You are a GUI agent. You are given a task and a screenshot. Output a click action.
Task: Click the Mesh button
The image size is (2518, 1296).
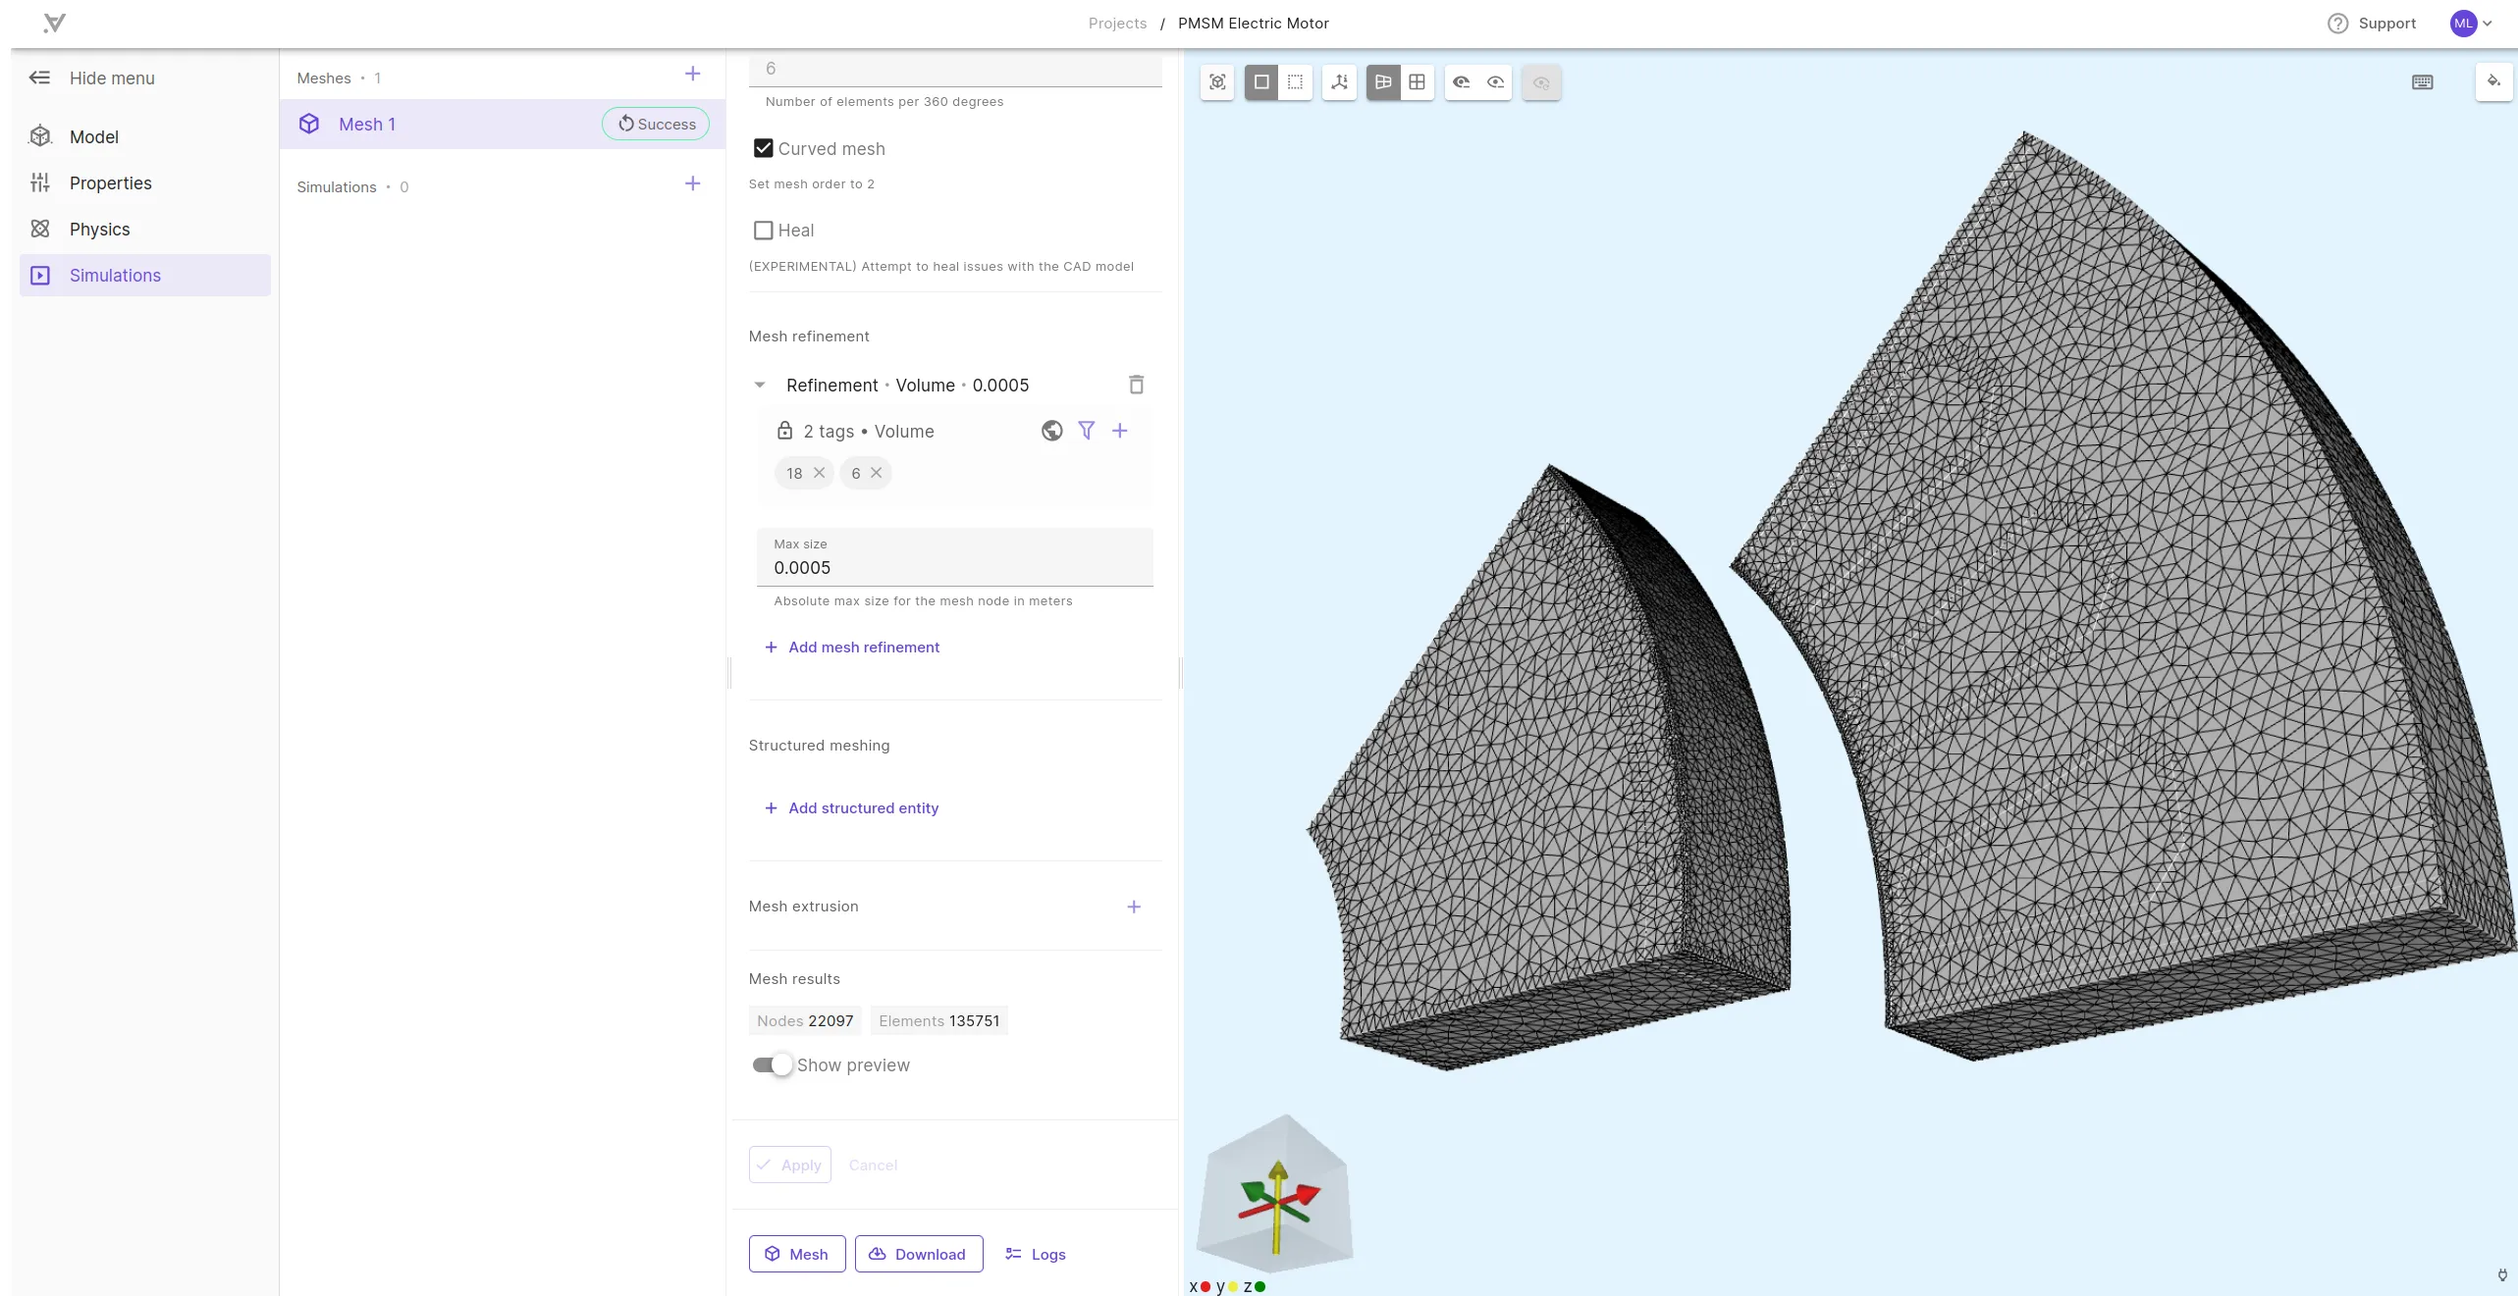click(x=797, y=1254)
